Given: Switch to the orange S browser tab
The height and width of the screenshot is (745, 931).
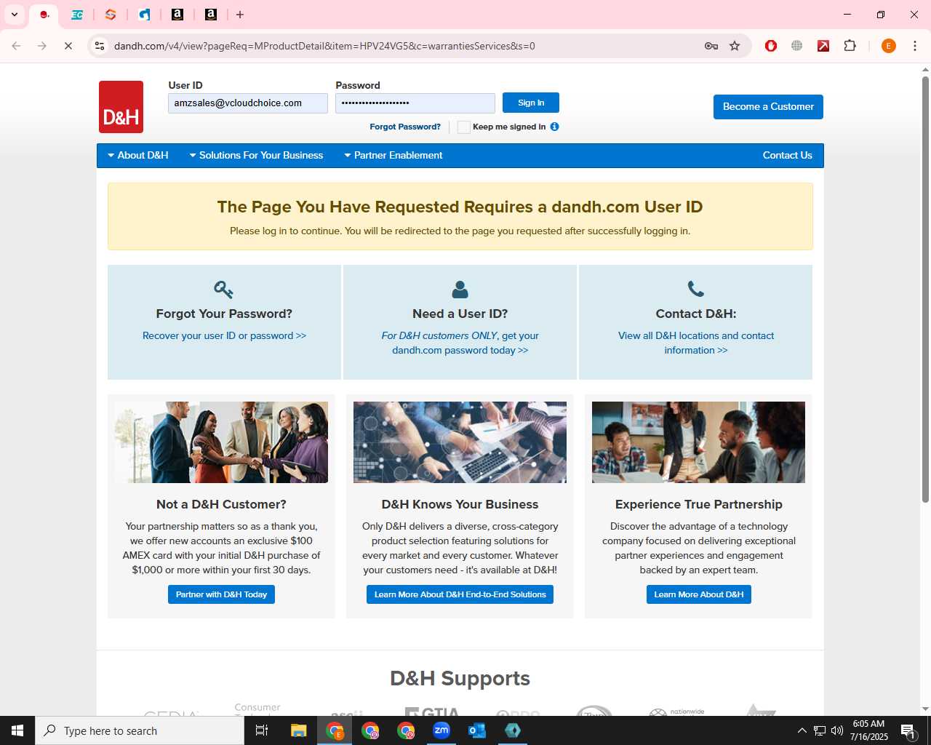Looking at the screenshot, I should point(111,15).
